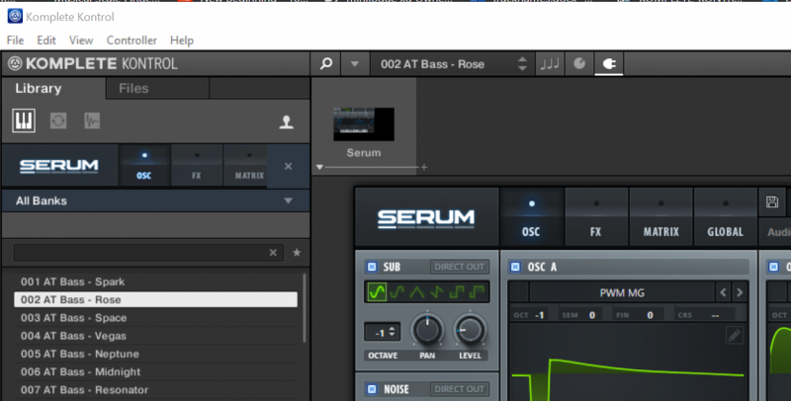Select OSC page in browser Serum banner
Screen dimensions: 791x401
(x=144, y=166)
